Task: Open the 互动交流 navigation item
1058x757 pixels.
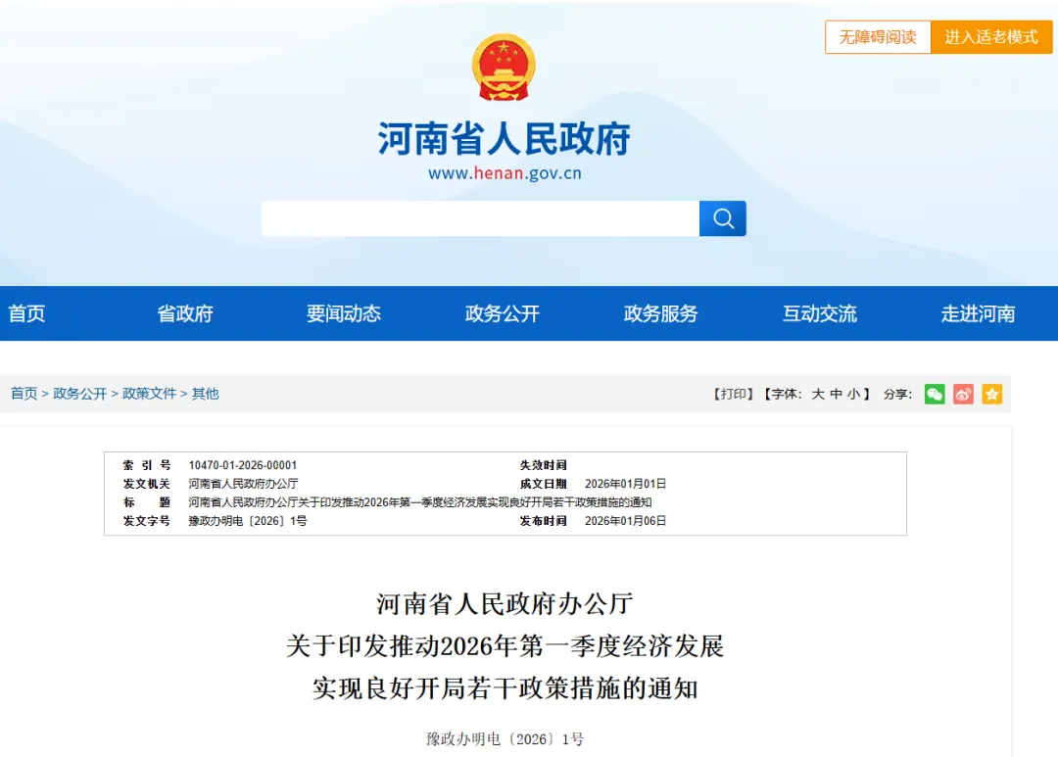Action: (x=819, y=313)
